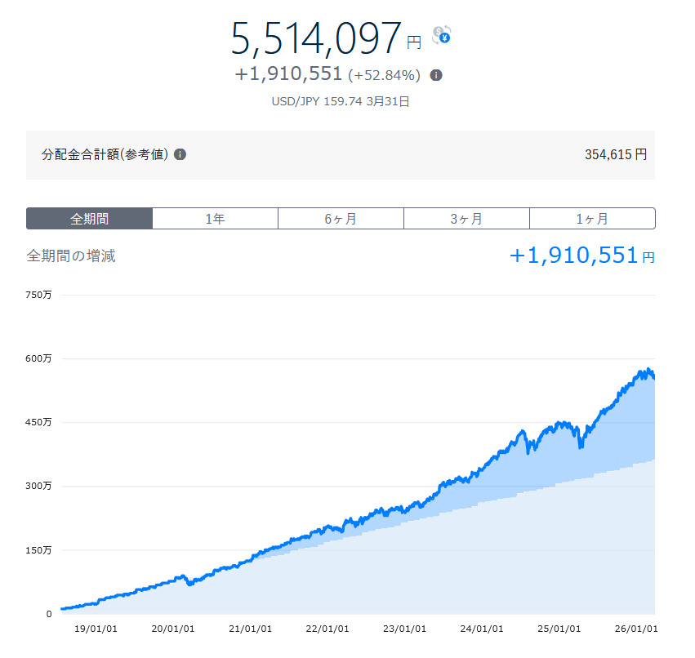Toggle the dollar/yen currency switch icon
The width and height of the screenshot is (695, 658).
pyautogui.click(x=442, y=34)
